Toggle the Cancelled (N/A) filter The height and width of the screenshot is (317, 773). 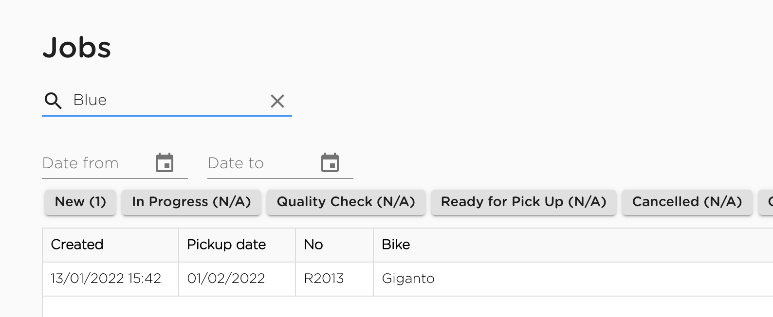[x=687, y=202]
